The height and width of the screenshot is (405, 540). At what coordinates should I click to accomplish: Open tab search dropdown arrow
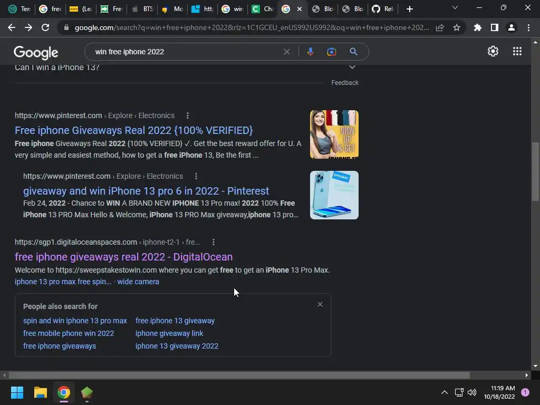[455, 7]
